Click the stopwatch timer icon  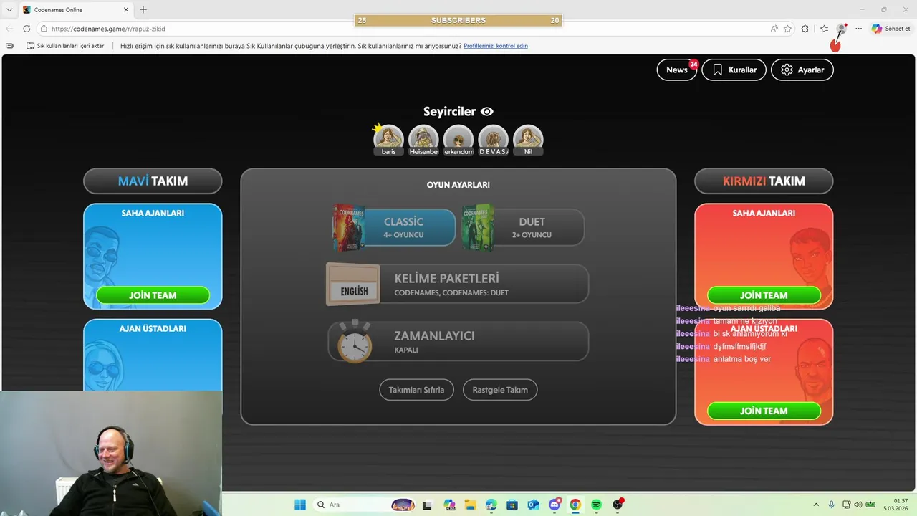[355, 341]
